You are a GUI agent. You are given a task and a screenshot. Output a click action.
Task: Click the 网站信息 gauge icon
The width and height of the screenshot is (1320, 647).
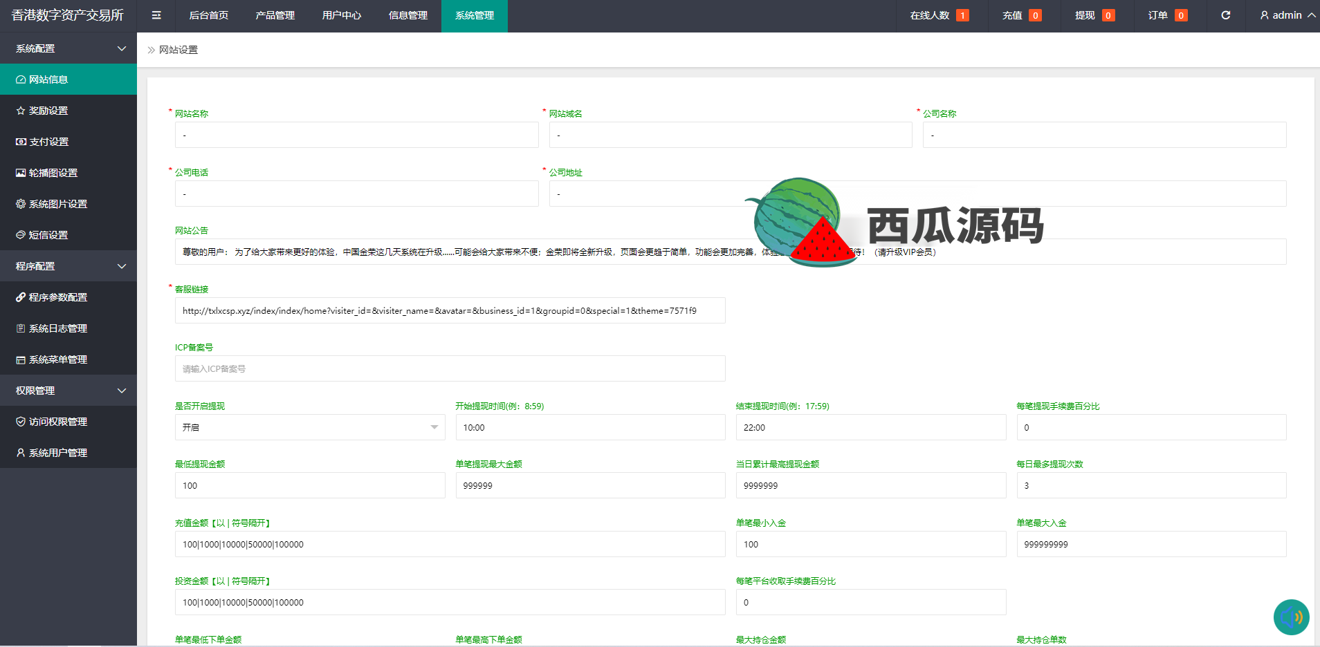[21, 79]
